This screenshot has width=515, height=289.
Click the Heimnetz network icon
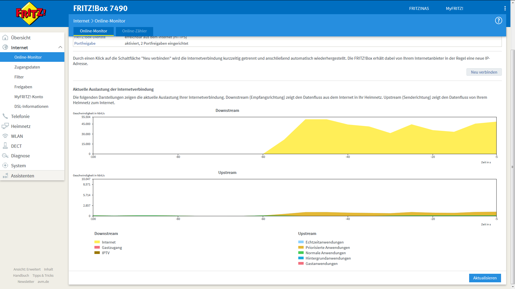(x=5, y=126)
